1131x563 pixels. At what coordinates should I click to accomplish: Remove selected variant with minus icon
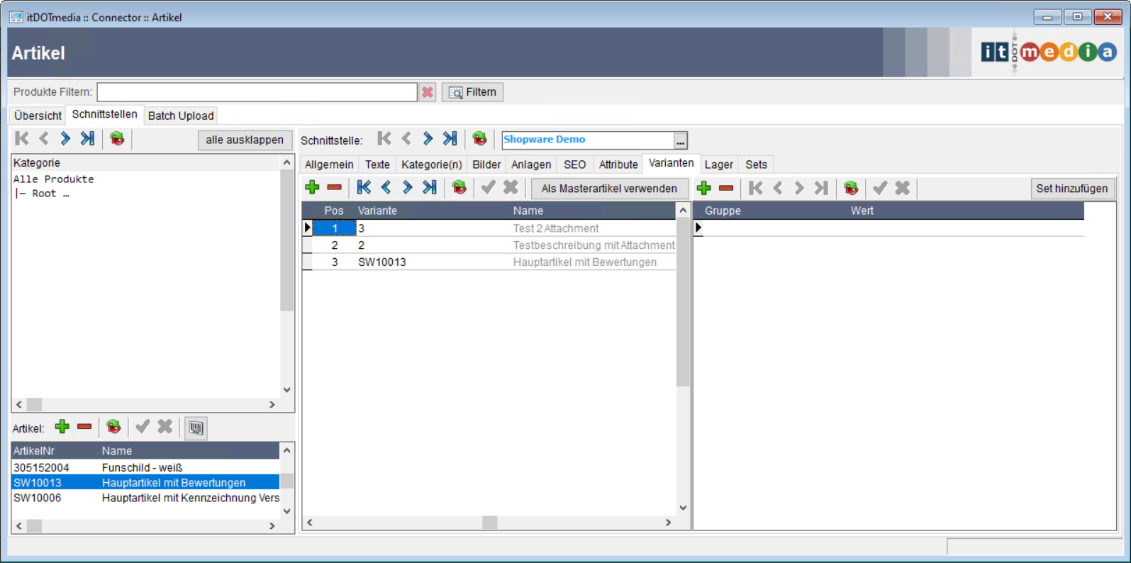pos(334,188)
